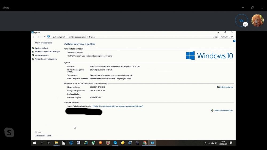Refresh the System control panel page
Image resolution: width=267 pixels, height=150 pixels.
[x=216, y=37]
